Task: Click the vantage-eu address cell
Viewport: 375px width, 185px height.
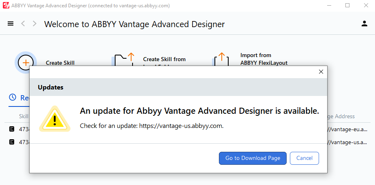Action: click(x=347, y=129)
